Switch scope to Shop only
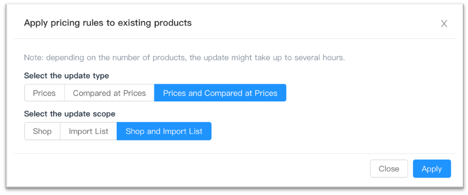This screenshot has width=468, height=195. (x=42, y=131)
